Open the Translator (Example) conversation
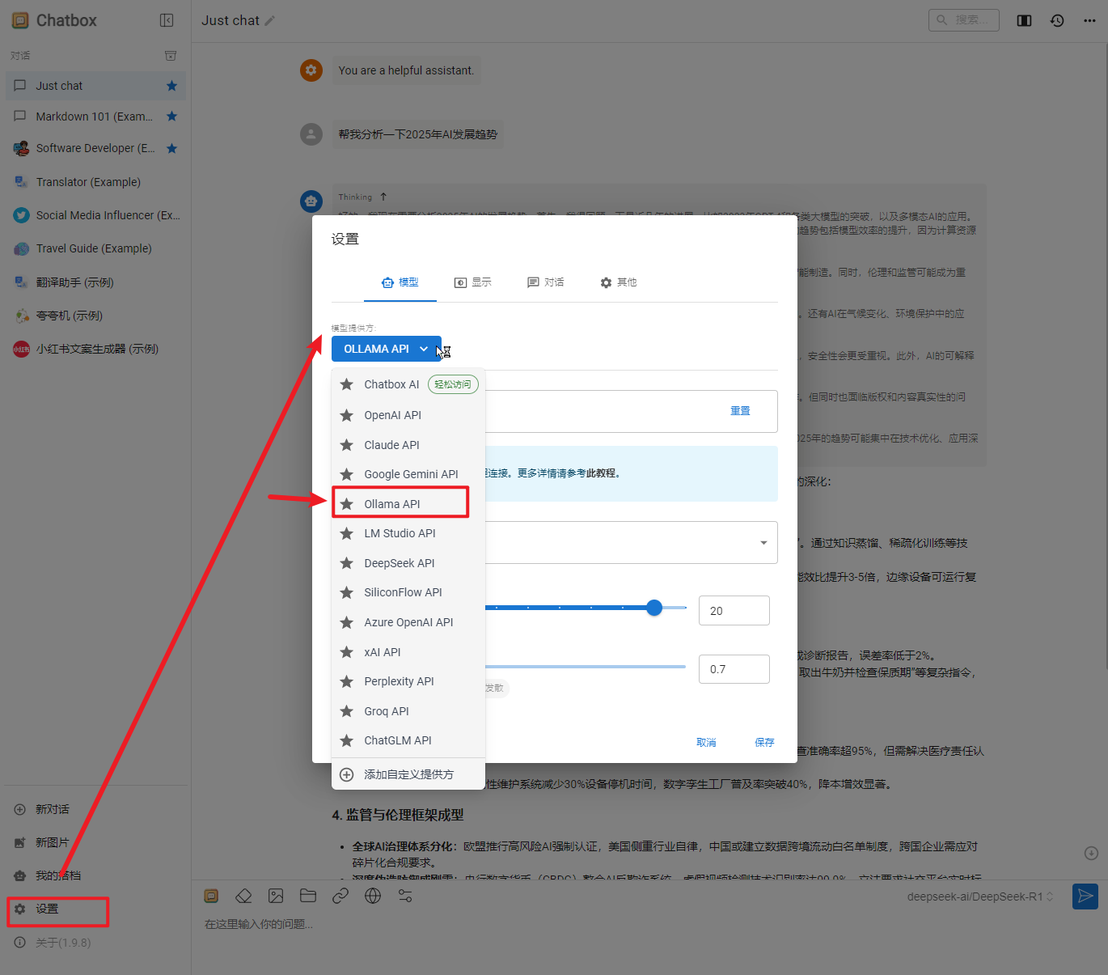Image resolution: width=1108 pixels, height=975 pixels. pyautogui.click(x=95, y=182)
